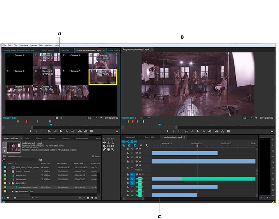Select the Razor tool in the Tools panel
The image size is (279, 219).
[104, 146]
